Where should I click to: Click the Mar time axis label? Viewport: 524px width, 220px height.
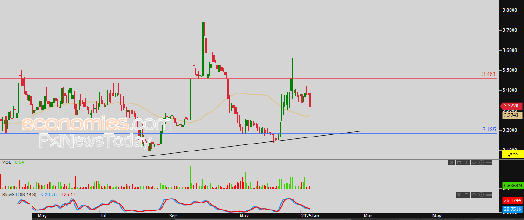click(368, 216)
